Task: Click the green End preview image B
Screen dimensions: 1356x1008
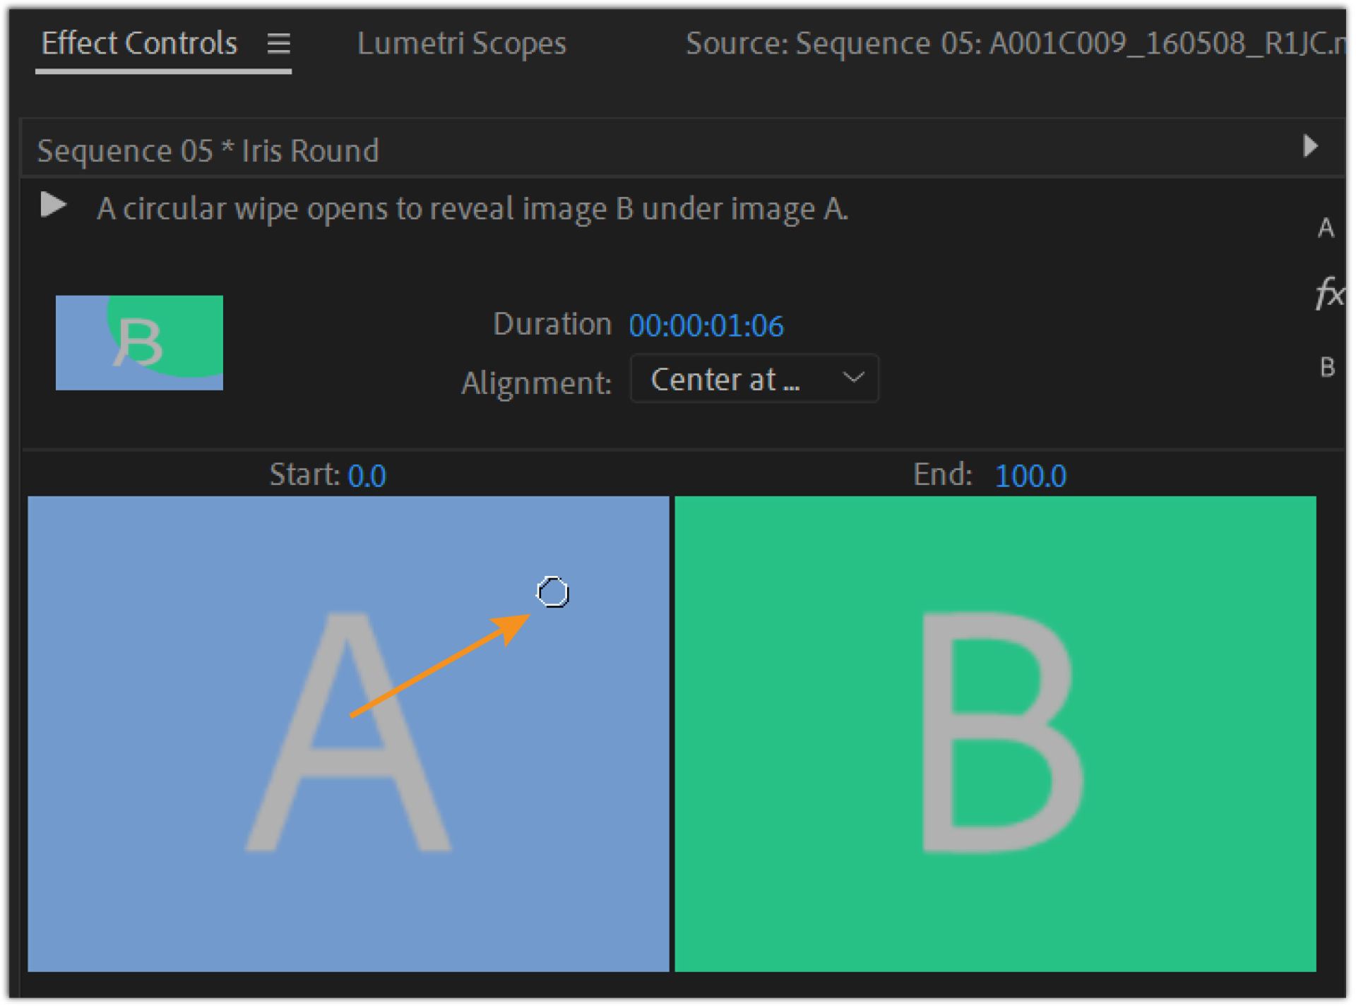Action: point(994,734)
